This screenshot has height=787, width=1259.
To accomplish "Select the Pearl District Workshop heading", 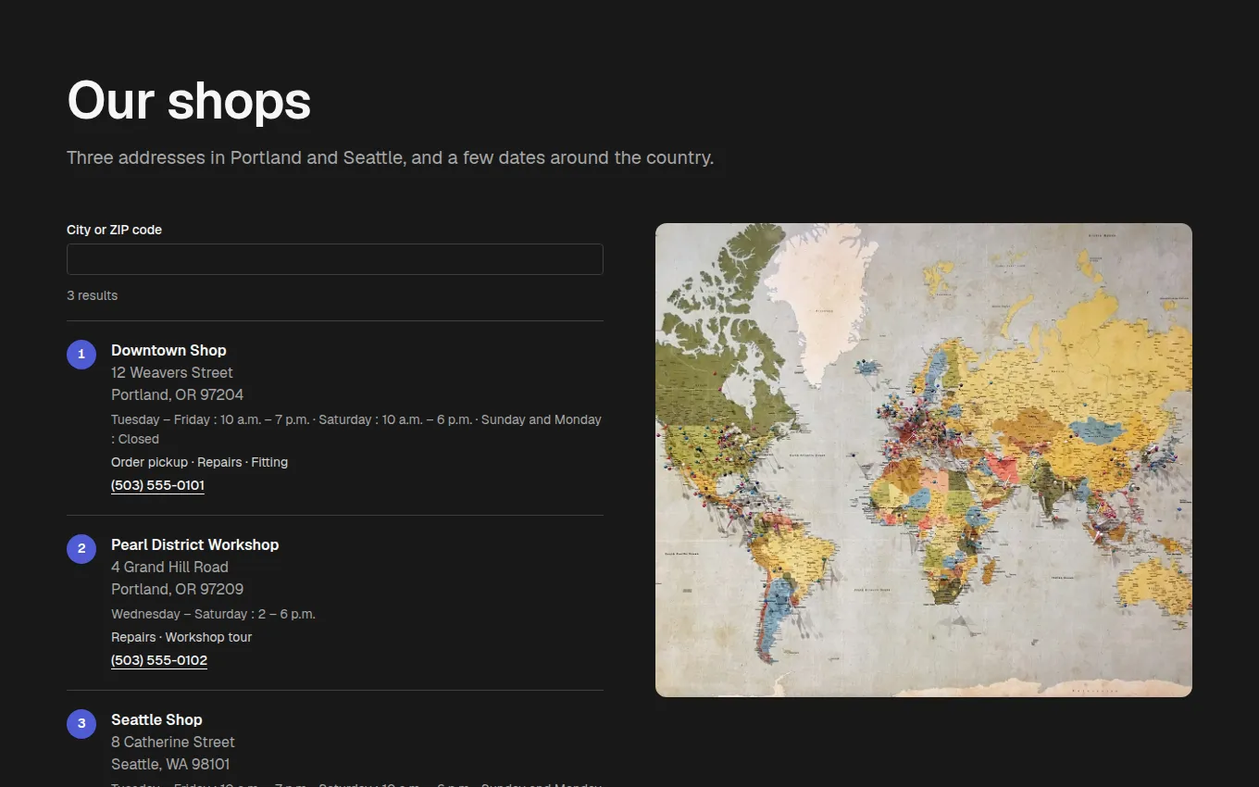I will pyautogui.click(x=194, y=544).
